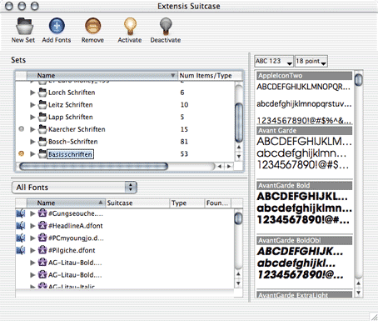
Task: Open the ABC 123 preview text dropdown
Action: pyautogui.click(x=274, y=61)
